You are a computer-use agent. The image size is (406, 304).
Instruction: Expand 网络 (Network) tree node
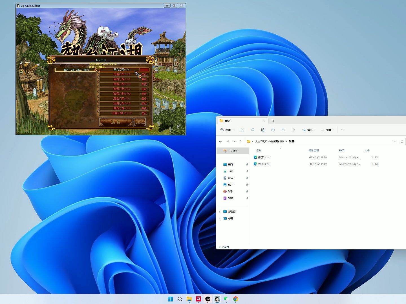(220, 218)
